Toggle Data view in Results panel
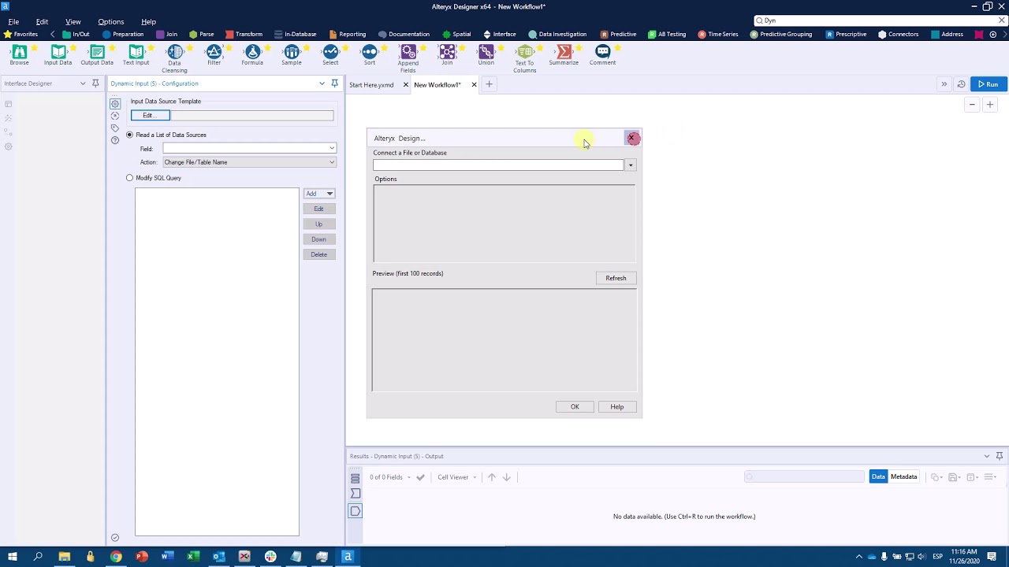 [x=878, y=476]
